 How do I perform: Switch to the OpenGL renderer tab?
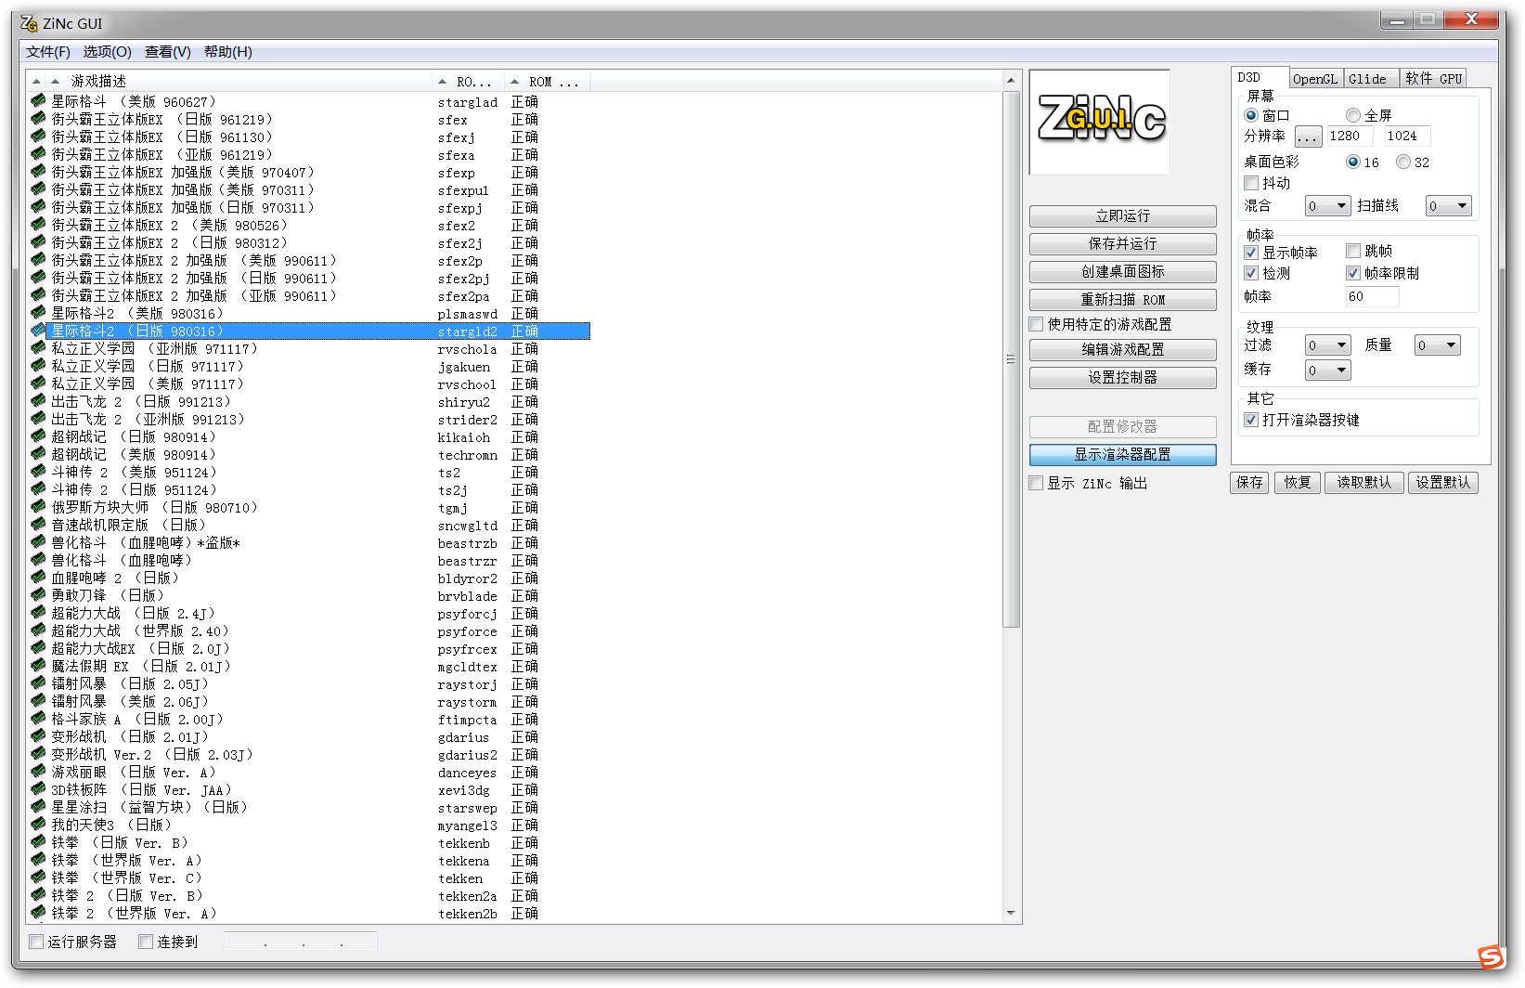1315,79
